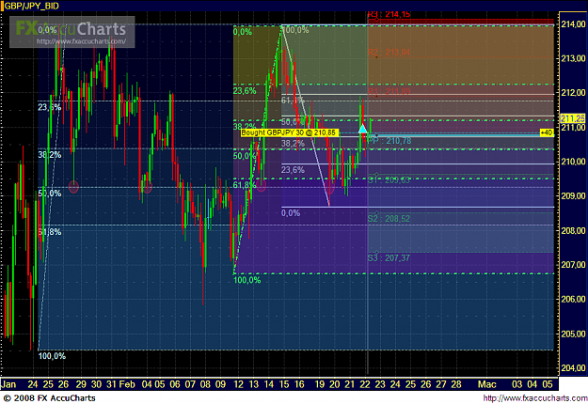Click the 208,00 price axis label
Screen dimensions: 588x404
573,230
